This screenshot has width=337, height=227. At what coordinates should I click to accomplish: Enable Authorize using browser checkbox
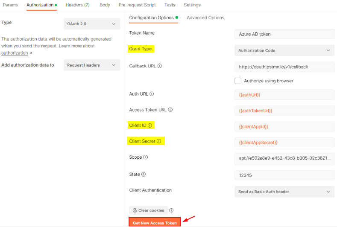tap(238, 81)
